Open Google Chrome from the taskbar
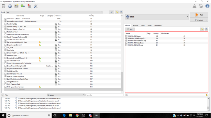Viewport: 211px width, 118px height. 77,115
